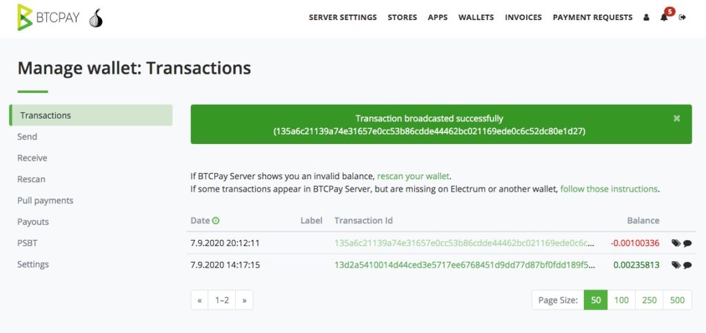Go to the previous page arrow
Viewport: 706px width, 333px height.
(x=200, y=300)
